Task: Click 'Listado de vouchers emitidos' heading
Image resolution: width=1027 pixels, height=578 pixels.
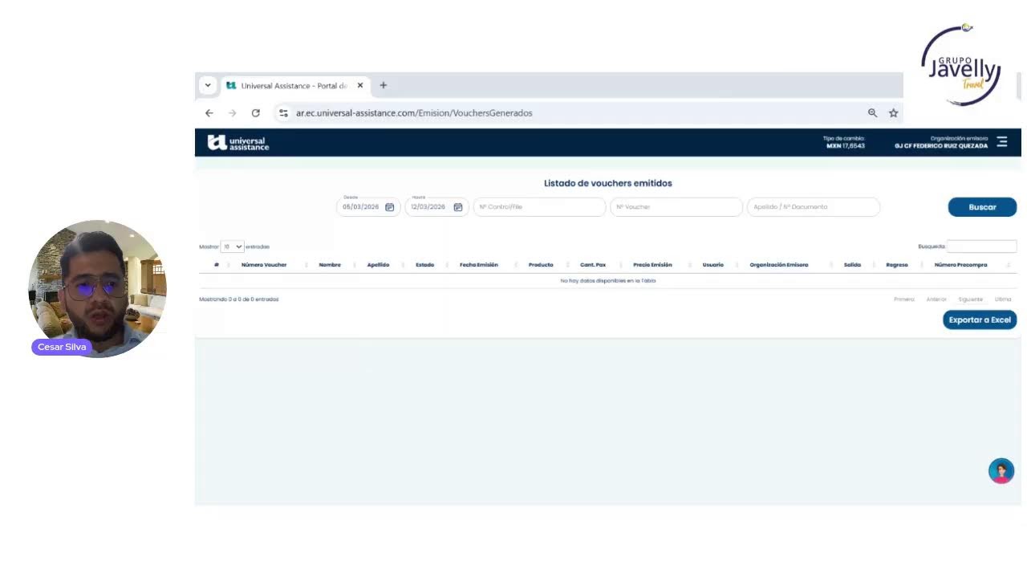Action: pyautogui.click(x=608, y=183)
